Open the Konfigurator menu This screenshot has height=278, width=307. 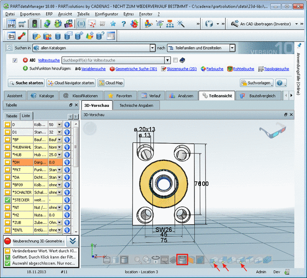point(106,14)
